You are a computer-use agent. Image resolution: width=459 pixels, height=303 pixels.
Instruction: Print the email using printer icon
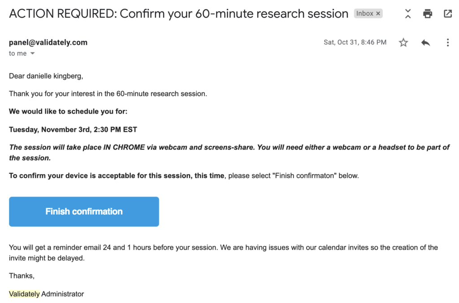428,13
